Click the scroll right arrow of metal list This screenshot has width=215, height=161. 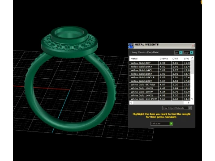[189, 102]
